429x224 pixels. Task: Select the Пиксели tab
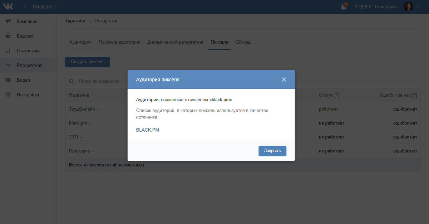(x=220, y=42)
